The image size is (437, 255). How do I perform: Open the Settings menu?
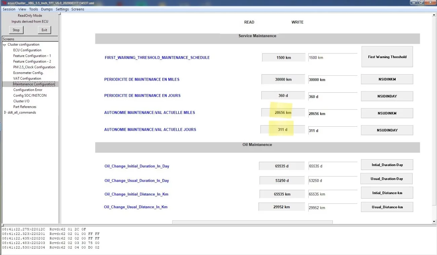click(x=62, y=9)
